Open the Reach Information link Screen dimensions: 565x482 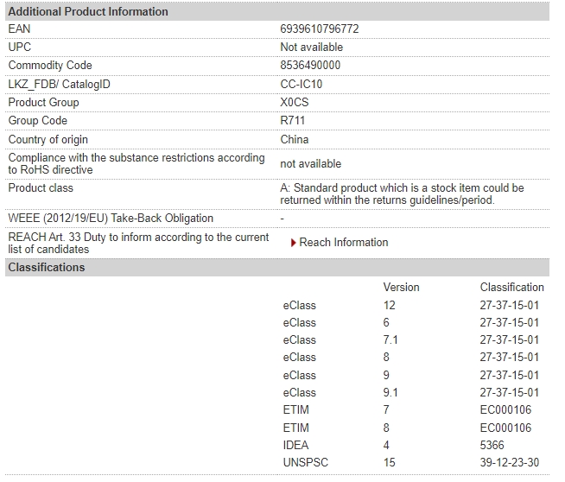[343, 243]
